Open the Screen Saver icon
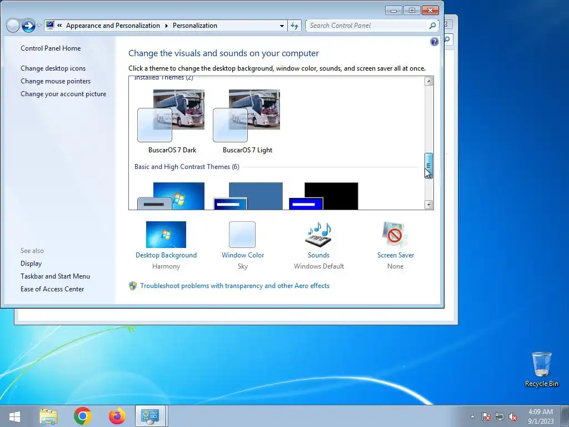This screenshot has width=569, height=427. [x=395, y=235]
